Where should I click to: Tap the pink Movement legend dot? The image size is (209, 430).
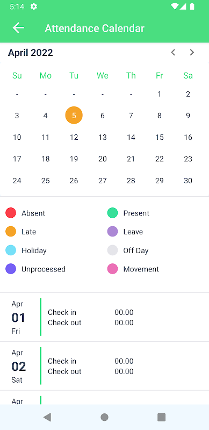click(112, 269)
